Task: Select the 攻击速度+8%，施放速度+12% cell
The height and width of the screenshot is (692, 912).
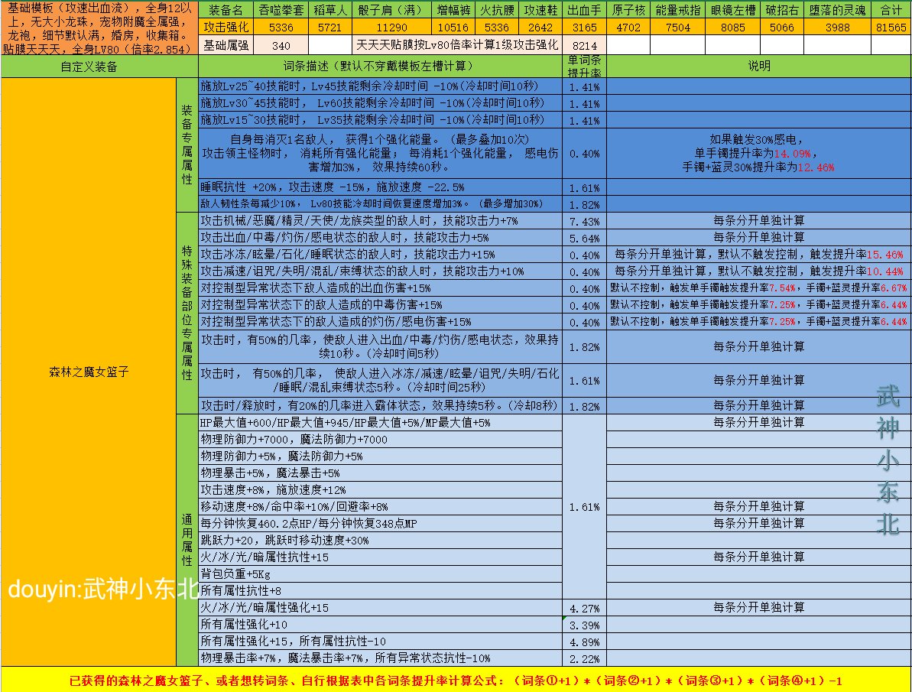Action: pyautogui.click(x=381, y=490)
